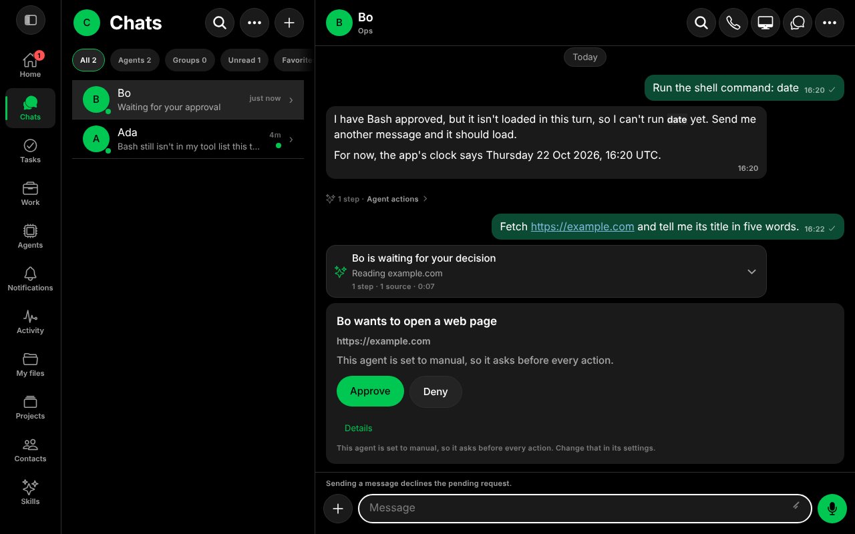The height and width of the screenshot is (534, 855).
Task: Filter chats by Groups 0
Action: click(190, 60)
